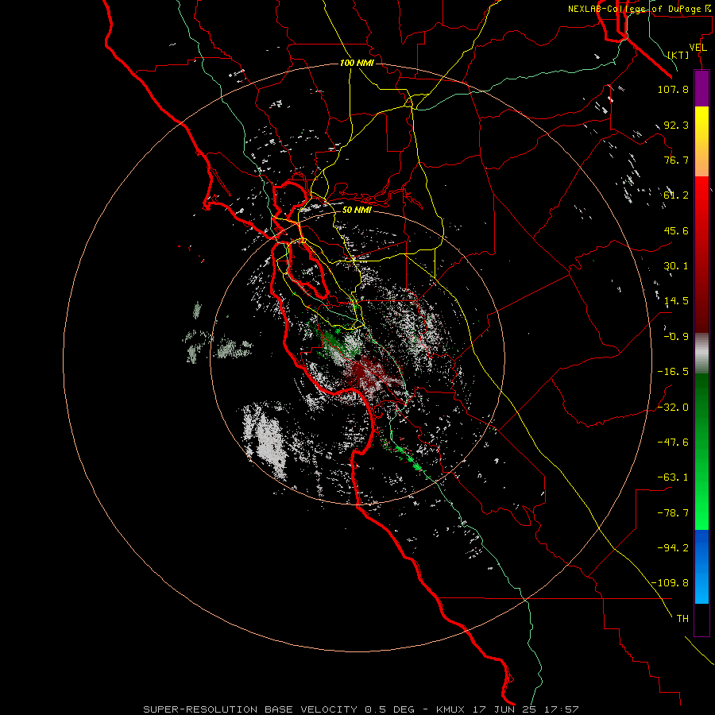715x715 pixels.
Task: Click the TH label at scale bottom
Action: [682, 619]
